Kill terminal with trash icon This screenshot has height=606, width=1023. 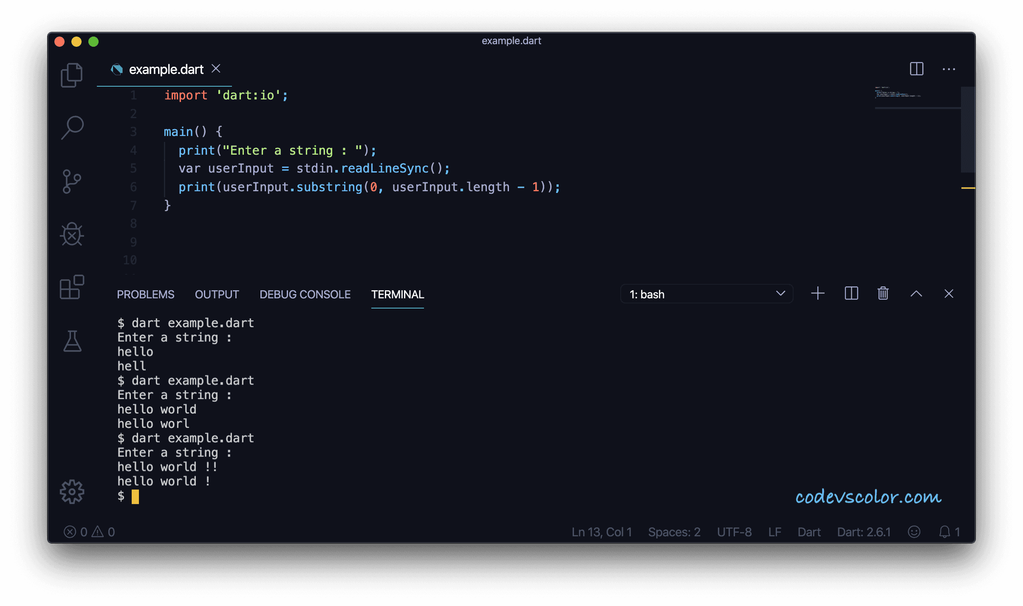point(883,294)
